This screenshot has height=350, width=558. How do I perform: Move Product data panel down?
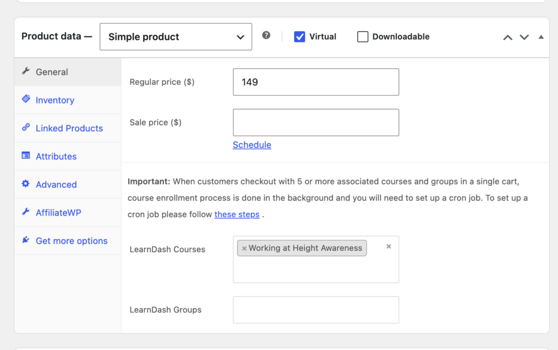click(x=524, y=38)
